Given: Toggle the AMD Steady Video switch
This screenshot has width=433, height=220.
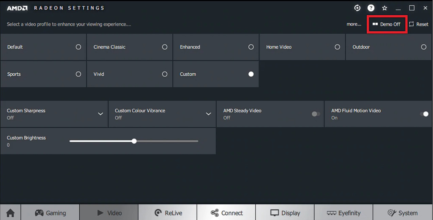Looking at the screenshot, I should point(316,114).
